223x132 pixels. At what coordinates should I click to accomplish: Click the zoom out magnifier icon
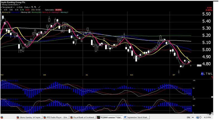(x=35, y=7)
